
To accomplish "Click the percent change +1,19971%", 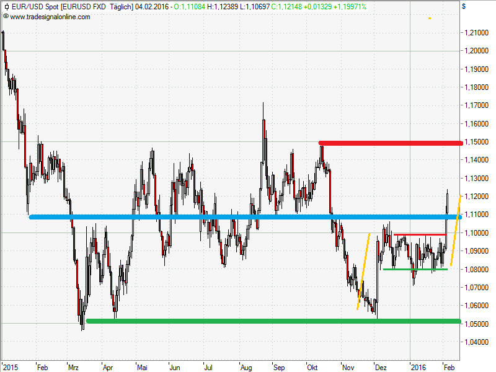I will 350,7.
